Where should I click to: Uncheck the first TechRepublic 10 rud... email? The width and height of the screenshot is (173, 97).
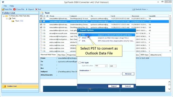(41, 19)
